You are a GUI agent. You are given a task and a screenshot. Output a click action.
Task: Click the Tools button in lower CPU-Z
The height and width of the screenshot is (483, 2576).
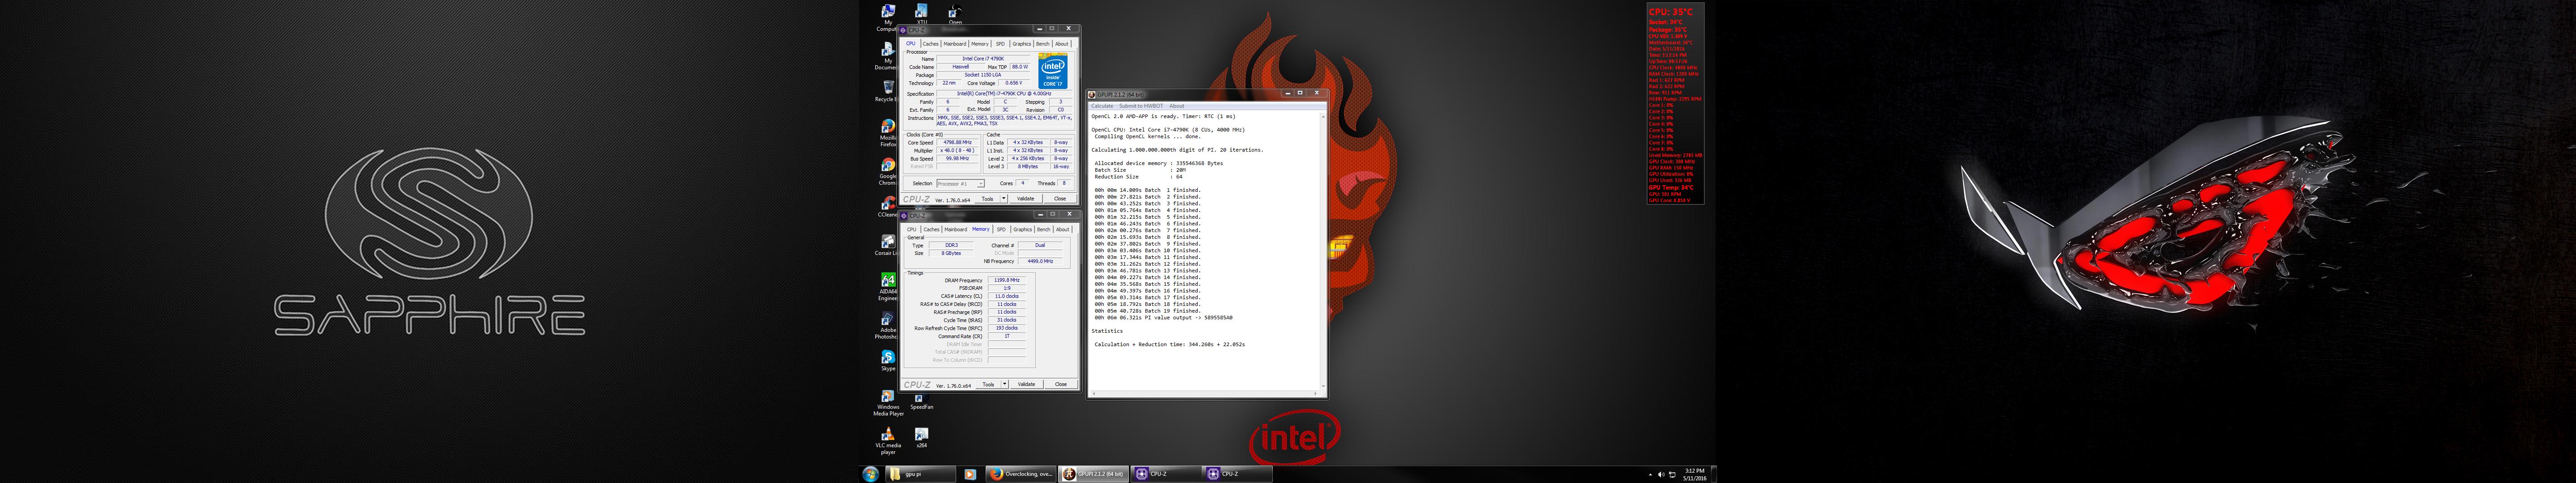tap(988, 385)
